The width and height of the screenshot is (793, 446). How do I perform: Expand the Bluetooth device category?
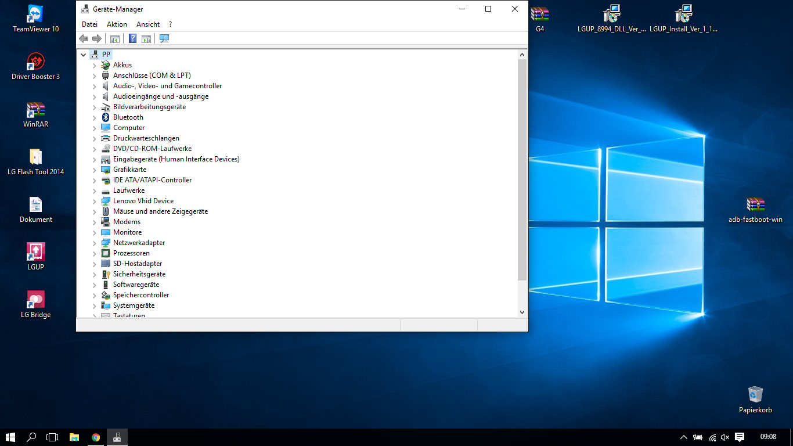click(95, 117)
